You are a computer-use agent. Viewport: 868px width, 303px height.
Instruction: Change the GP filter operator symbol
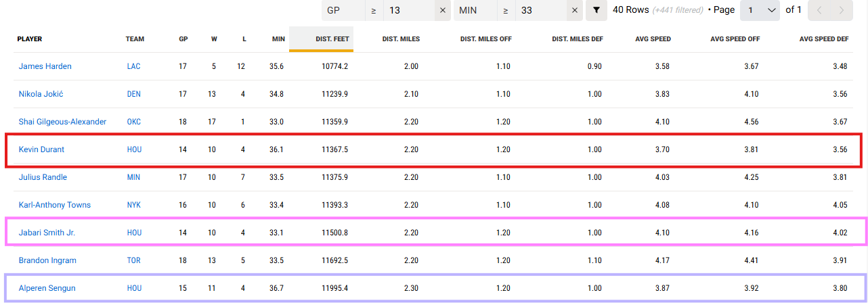[x=373, y=10]
